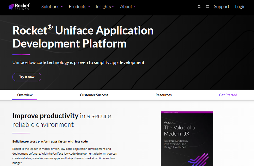The image size is (254, 166).
Task: Open the About menu label
Action: (126, 7)
